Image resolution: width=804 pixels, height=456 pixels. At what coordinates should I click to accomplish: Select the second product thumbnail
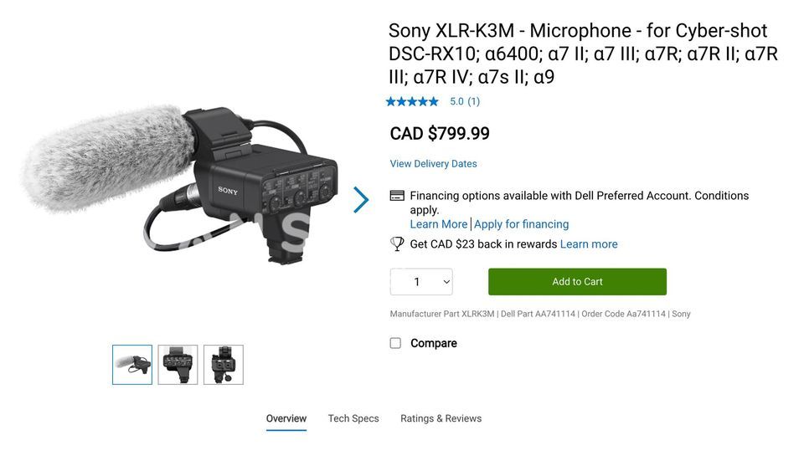coord(178,365)
